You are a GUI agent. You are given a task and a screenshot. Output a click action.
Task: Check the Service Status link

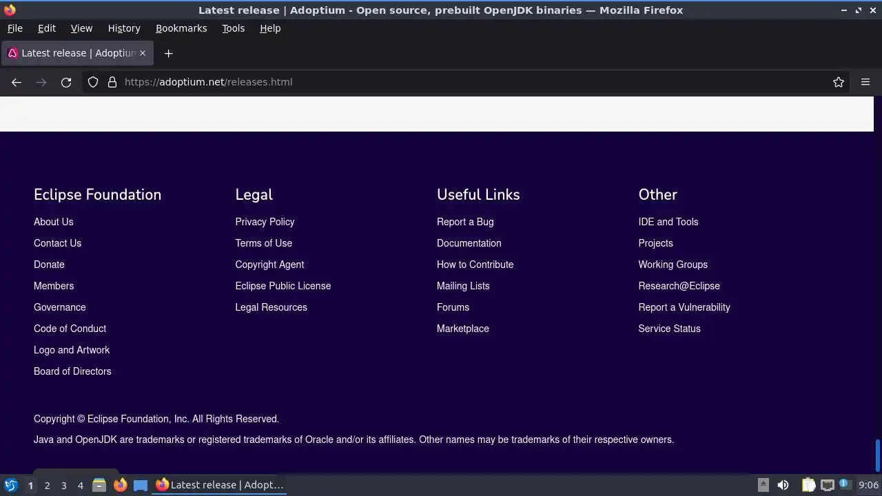click(669, 329)
